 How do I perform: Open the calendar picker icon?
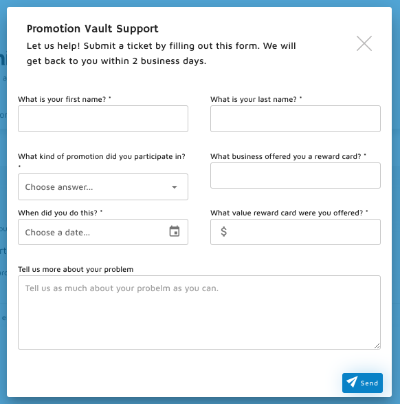pyautogui.click(x=175, y=231)
